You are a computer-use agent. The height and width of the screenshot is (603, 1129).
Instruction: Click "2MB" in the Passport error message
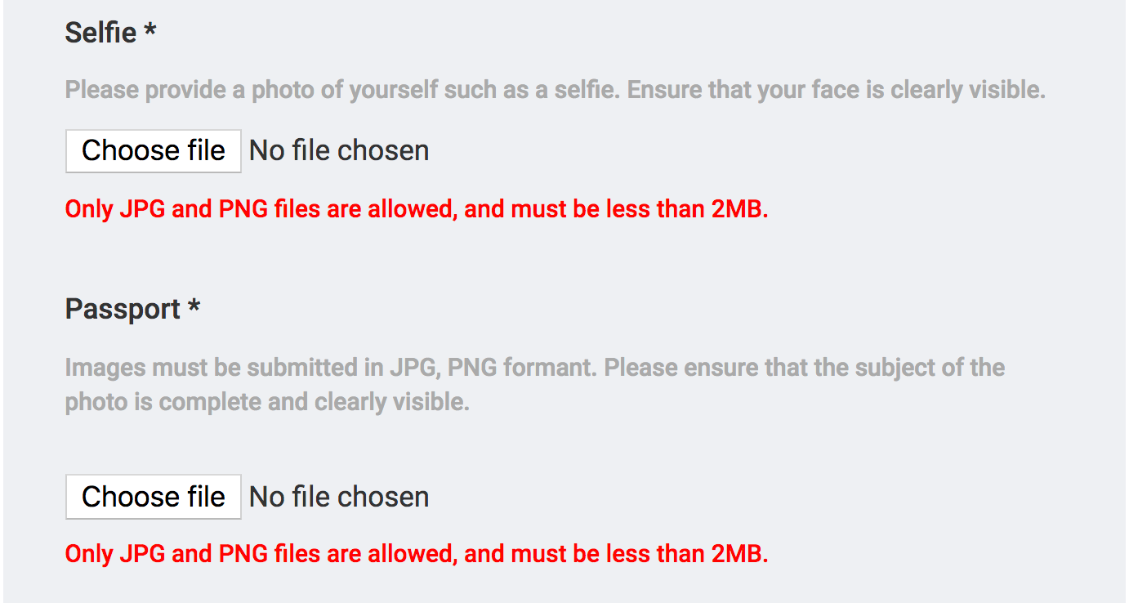(739, 555)
